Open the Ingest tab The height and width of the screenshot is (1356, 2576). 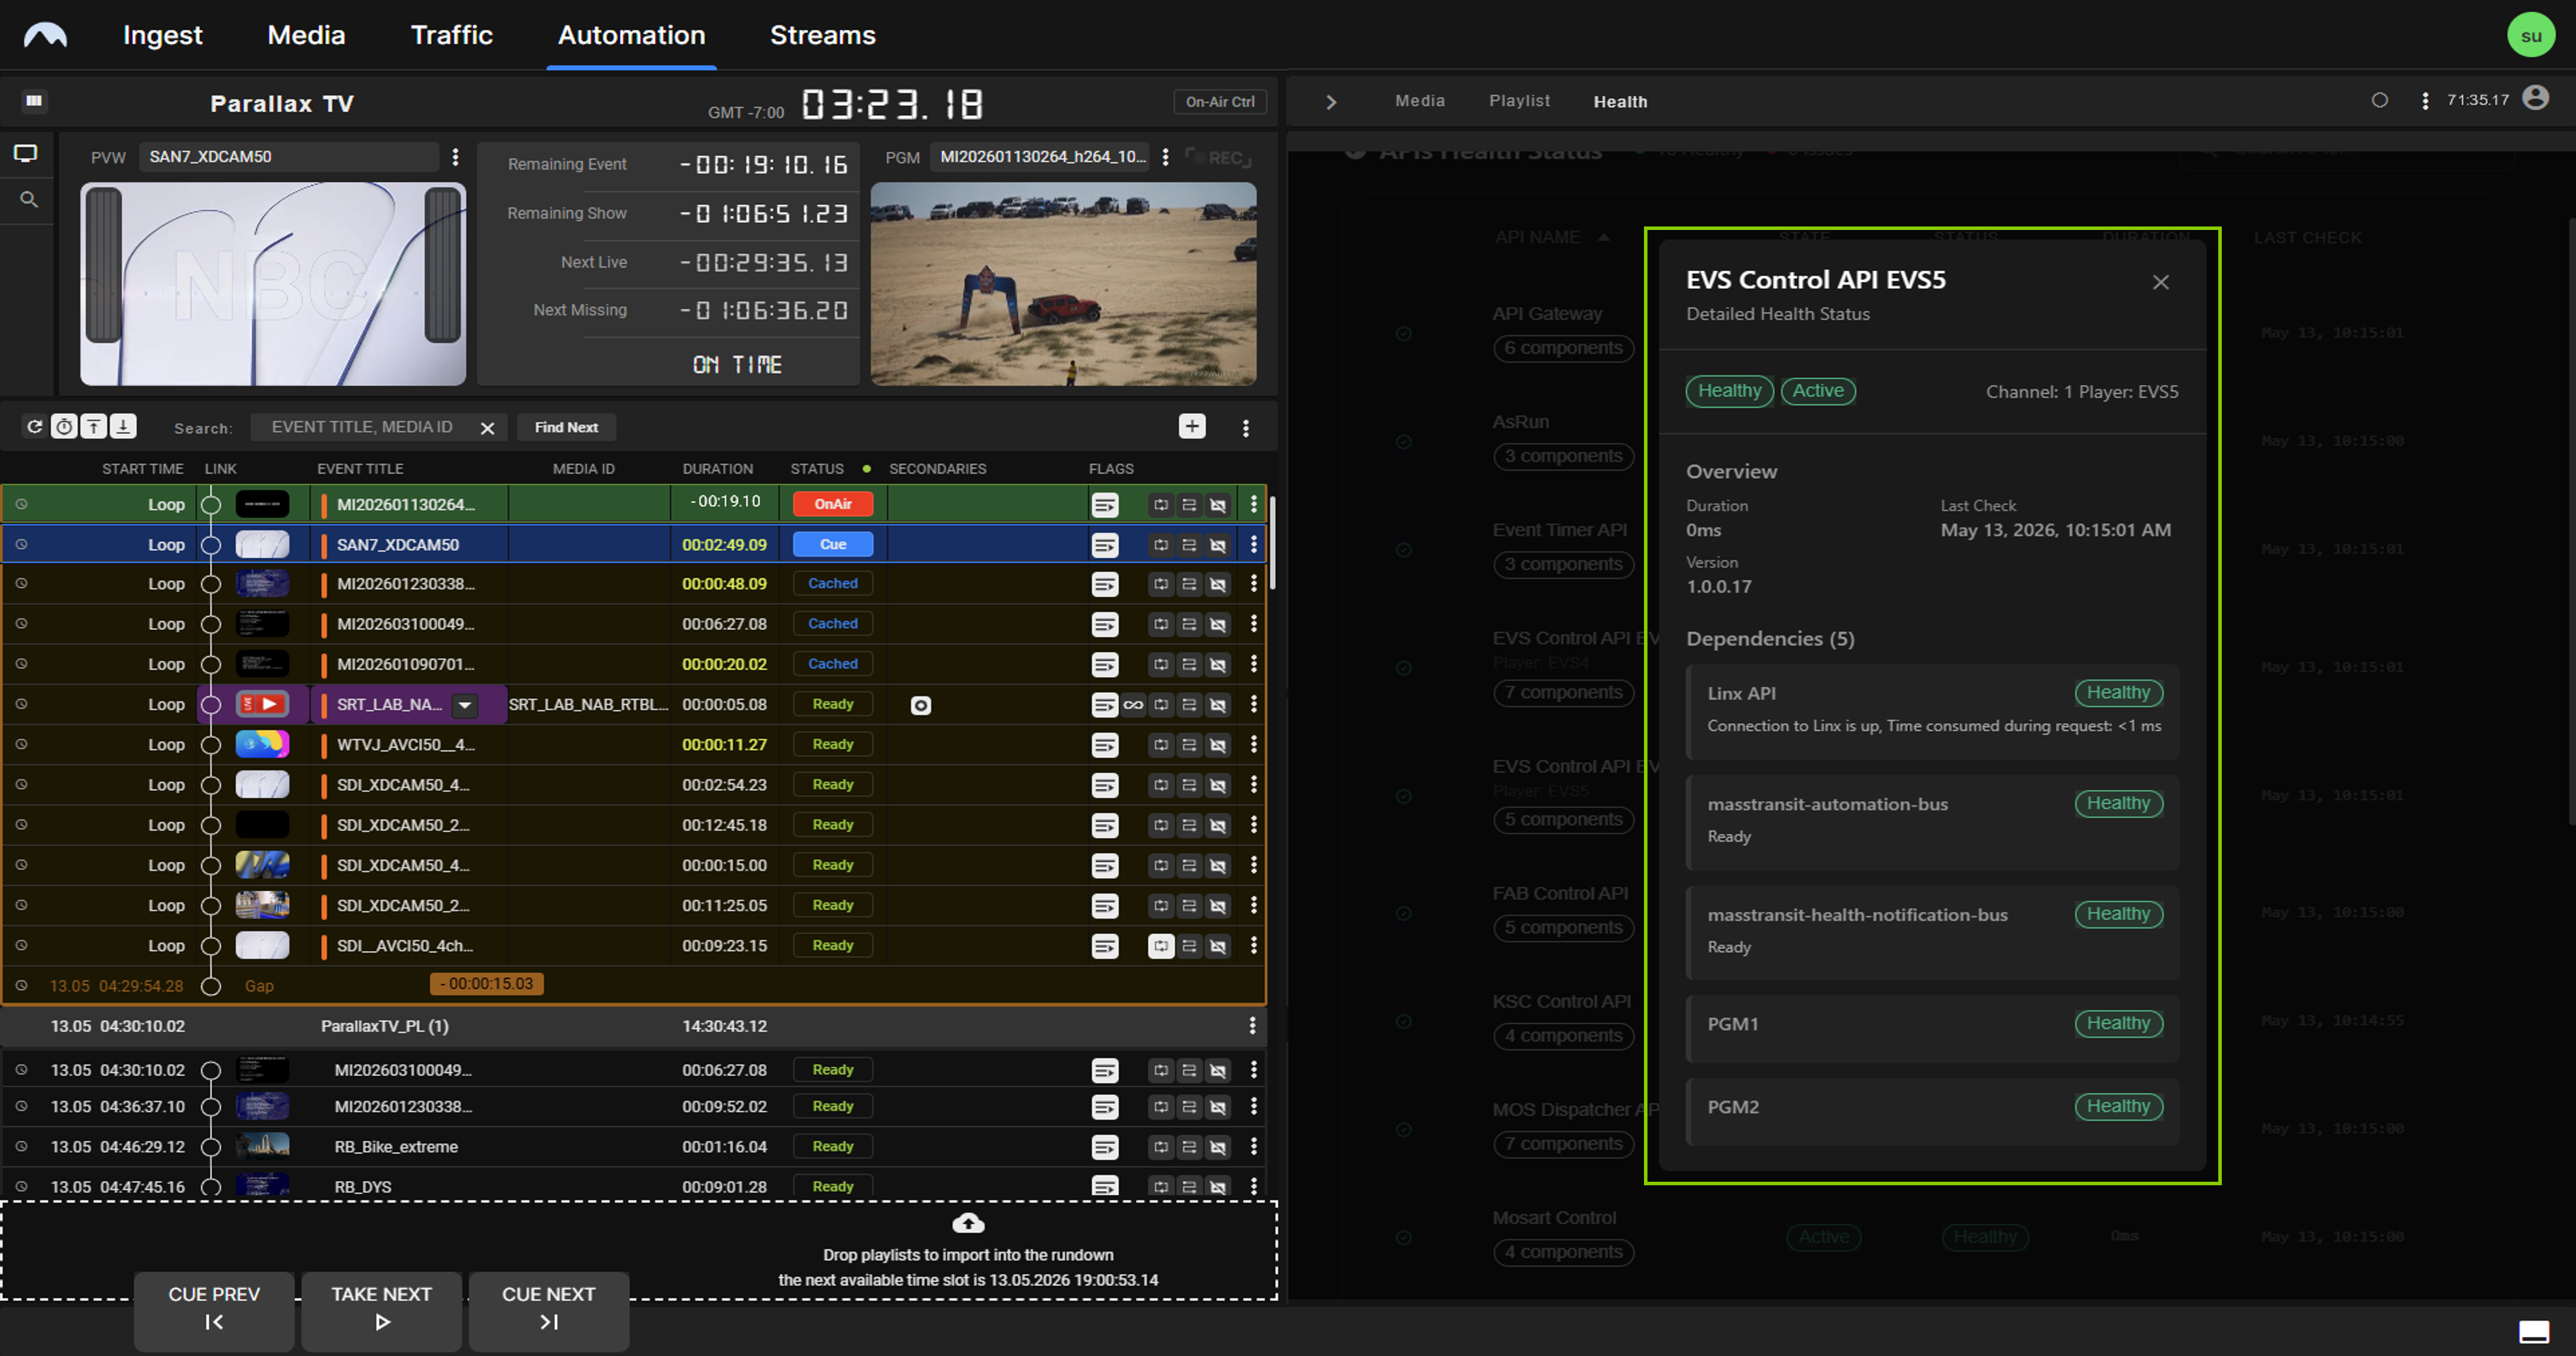[x=162, y=35]
